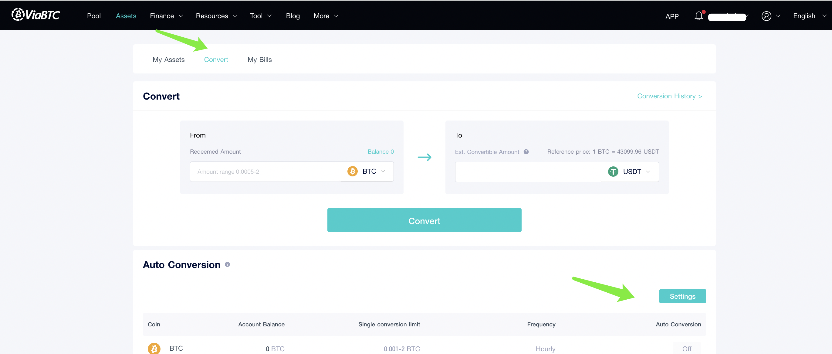Image resolution: width=832 pixels, height=354 pixels.
Task: Toggle the green arrow between From and To
Action: point(425,158)
